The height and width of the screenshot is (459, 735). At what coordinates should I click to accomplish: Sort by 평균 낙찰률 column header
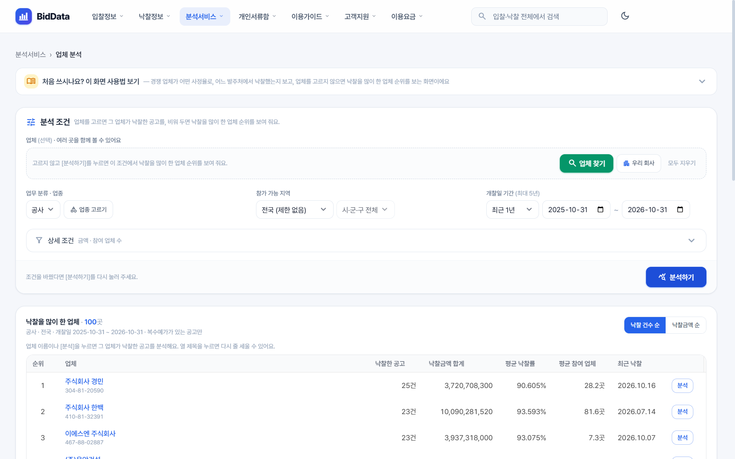520,364
